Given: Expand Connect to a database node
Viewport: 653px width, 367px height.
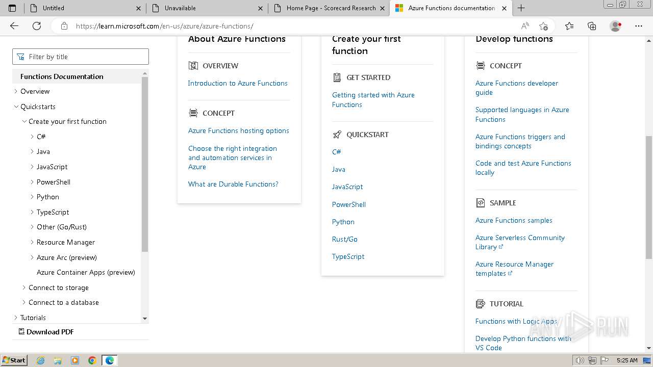Looking at the screenshot, I should [24, 302].
